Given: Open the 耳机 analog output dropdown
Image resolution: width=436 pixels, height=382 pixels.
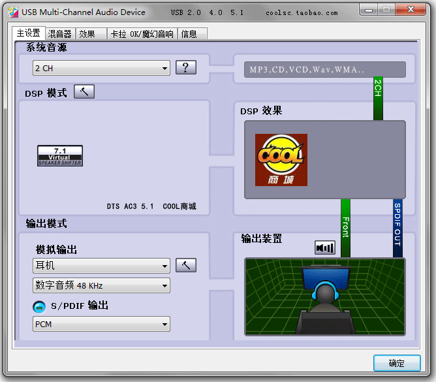Looking at the screenshot, I should click(101, 266).
